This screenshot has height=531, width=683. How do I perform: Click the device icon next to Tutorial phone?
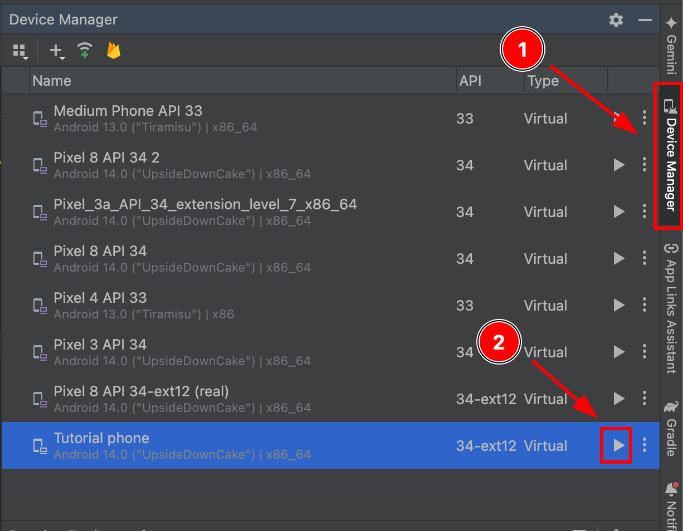pyautogui.click(x=40, y=445)
